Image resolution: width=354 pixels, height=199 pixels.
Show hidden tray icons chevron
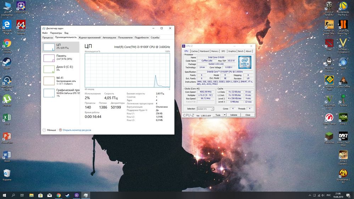(310, 195)
